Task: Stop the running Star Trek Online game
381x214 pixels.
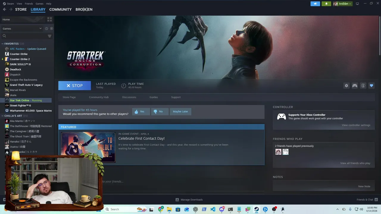Action: tap(74, 86)
